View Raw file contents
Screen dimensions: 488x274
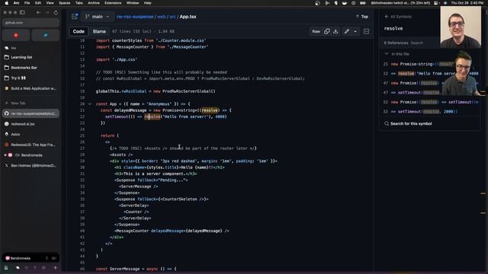(x=316, y=31)
